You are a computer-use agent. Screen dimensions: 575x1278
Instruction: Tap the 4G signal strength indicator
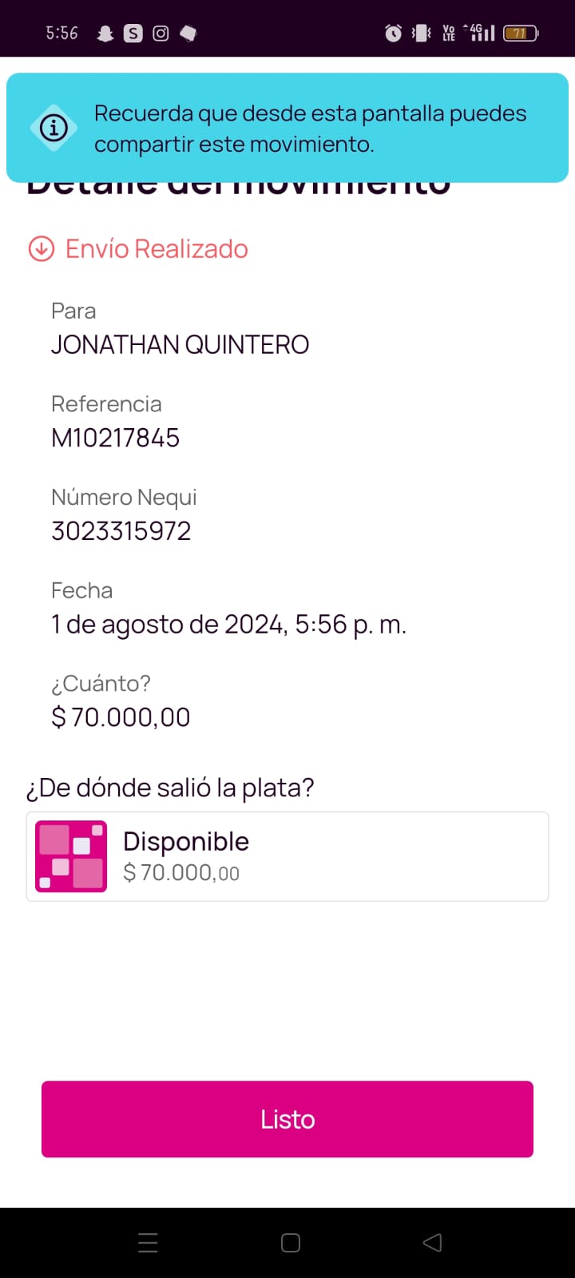coord(482,34)
